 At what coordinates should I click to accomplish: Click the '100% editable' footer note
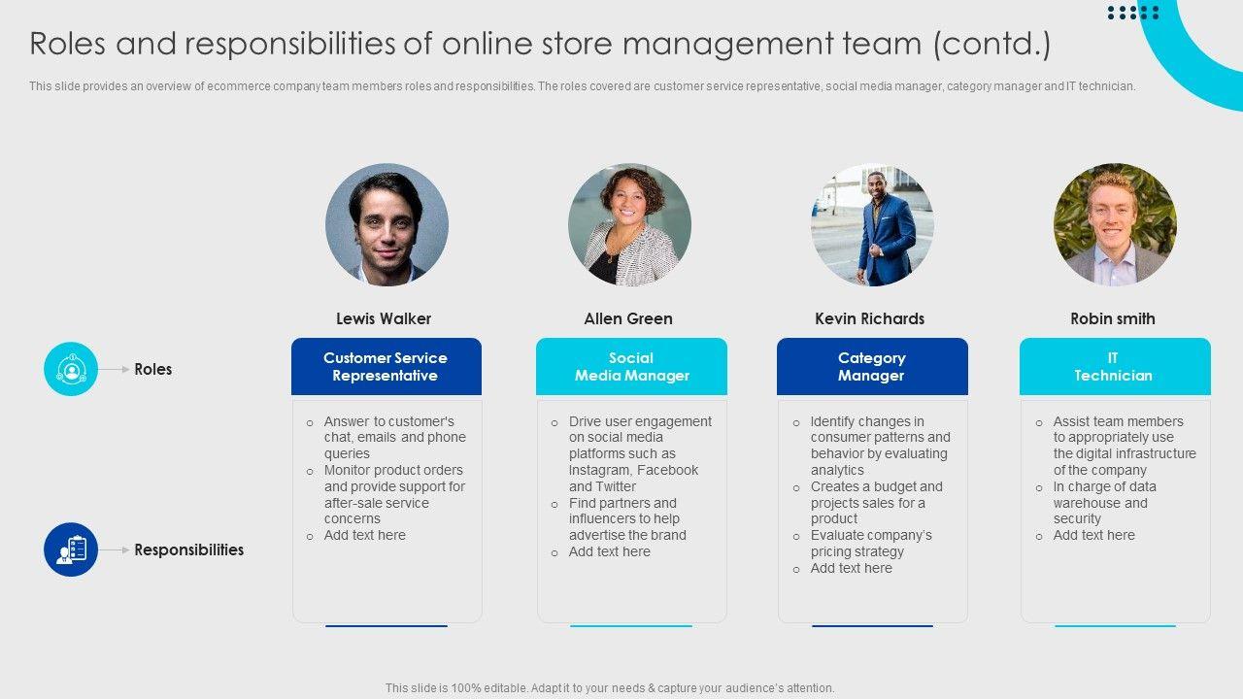tap(610, 688)
